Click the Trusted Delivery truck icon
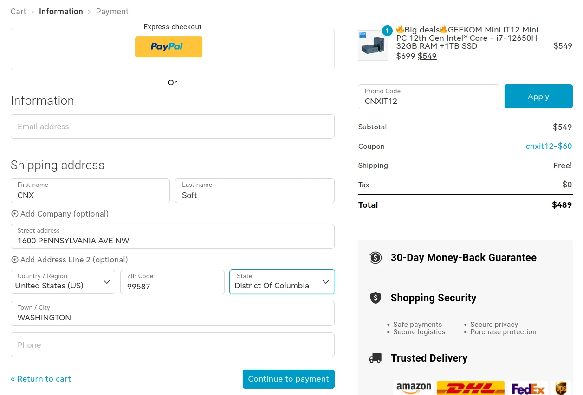 375,358
